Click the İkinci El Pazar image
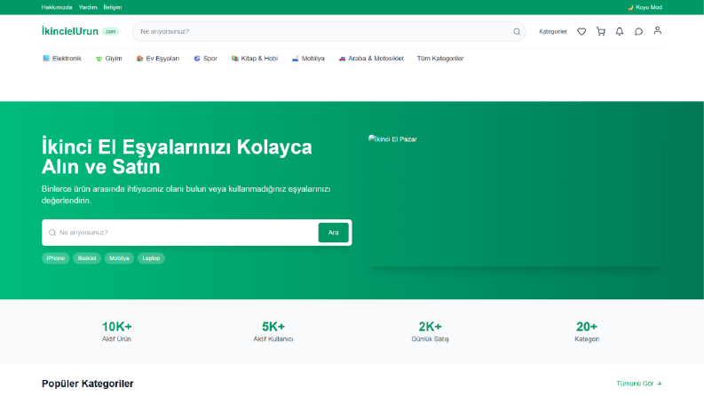The width and height of the screenshot is (704, 396). tap(515, 201)
